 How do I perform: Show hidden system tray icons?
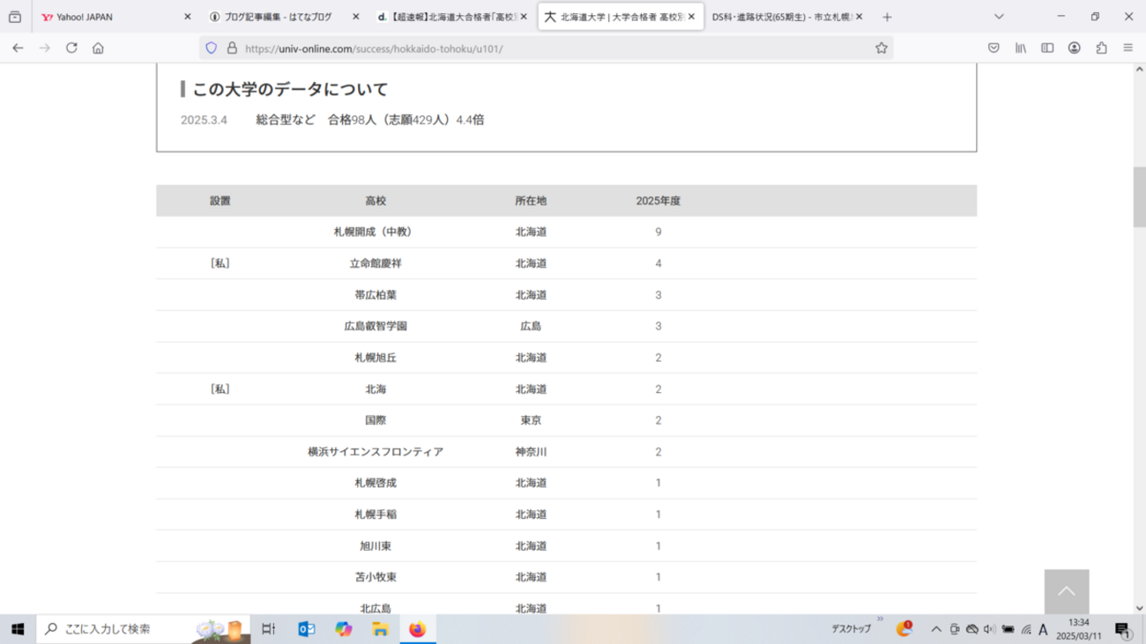935,629
